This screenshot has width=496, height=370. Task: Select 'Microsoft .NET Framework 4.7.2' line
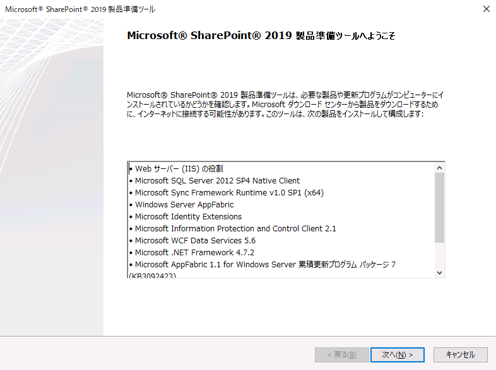(x=194, y=253)
